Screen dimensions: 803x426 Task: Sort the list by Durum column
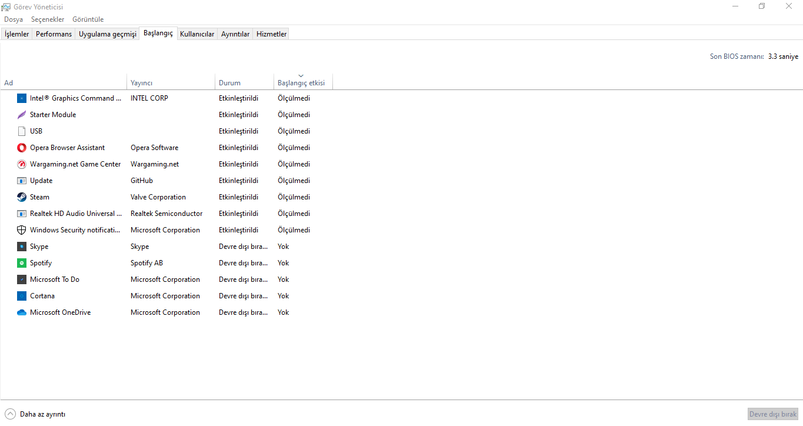[x=245, y=83]
